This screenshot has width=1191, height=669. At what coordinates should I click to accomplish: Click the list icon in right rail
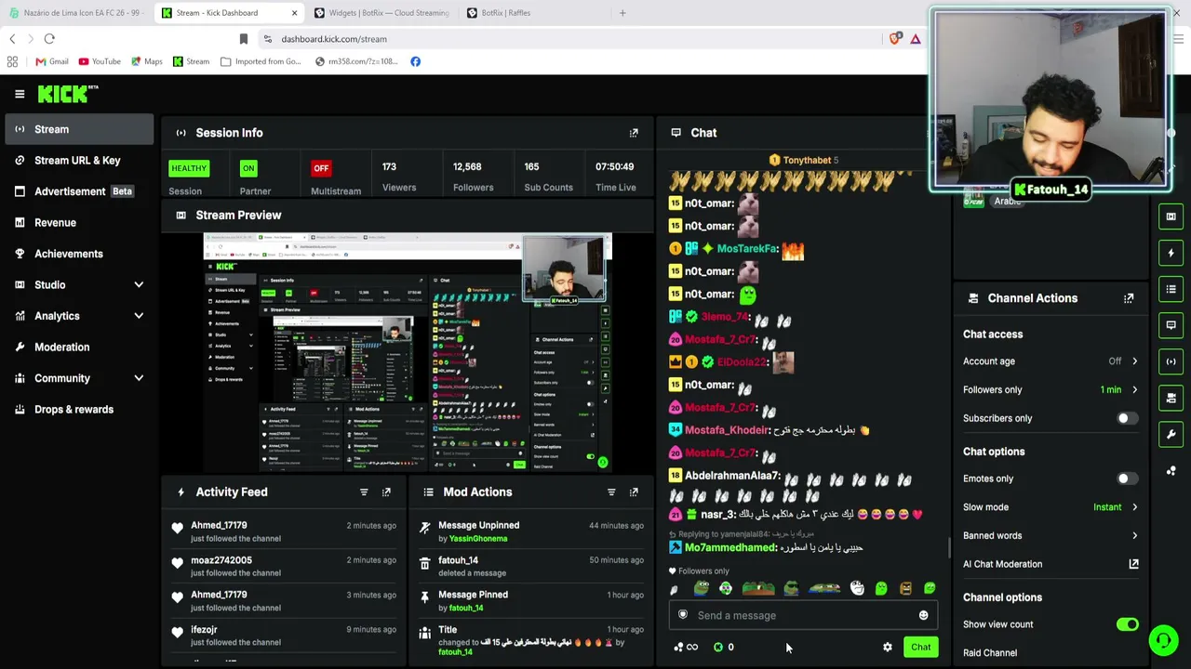[x=1171, y=289]
